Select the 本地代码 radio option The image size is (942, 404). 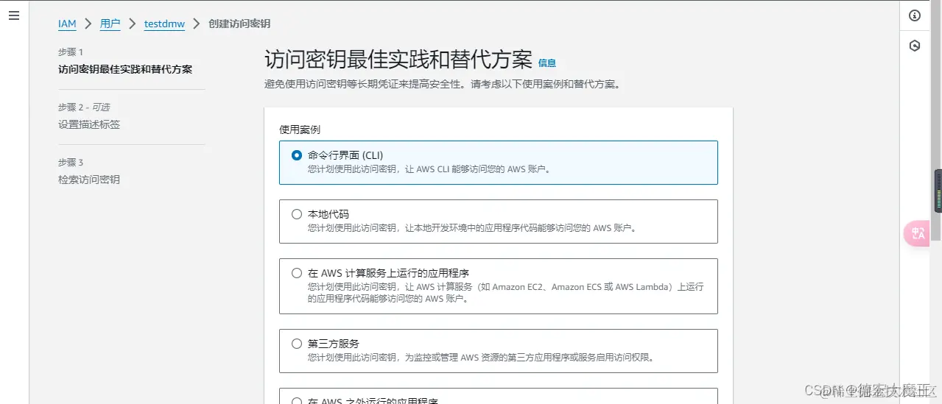coord(297,214)
